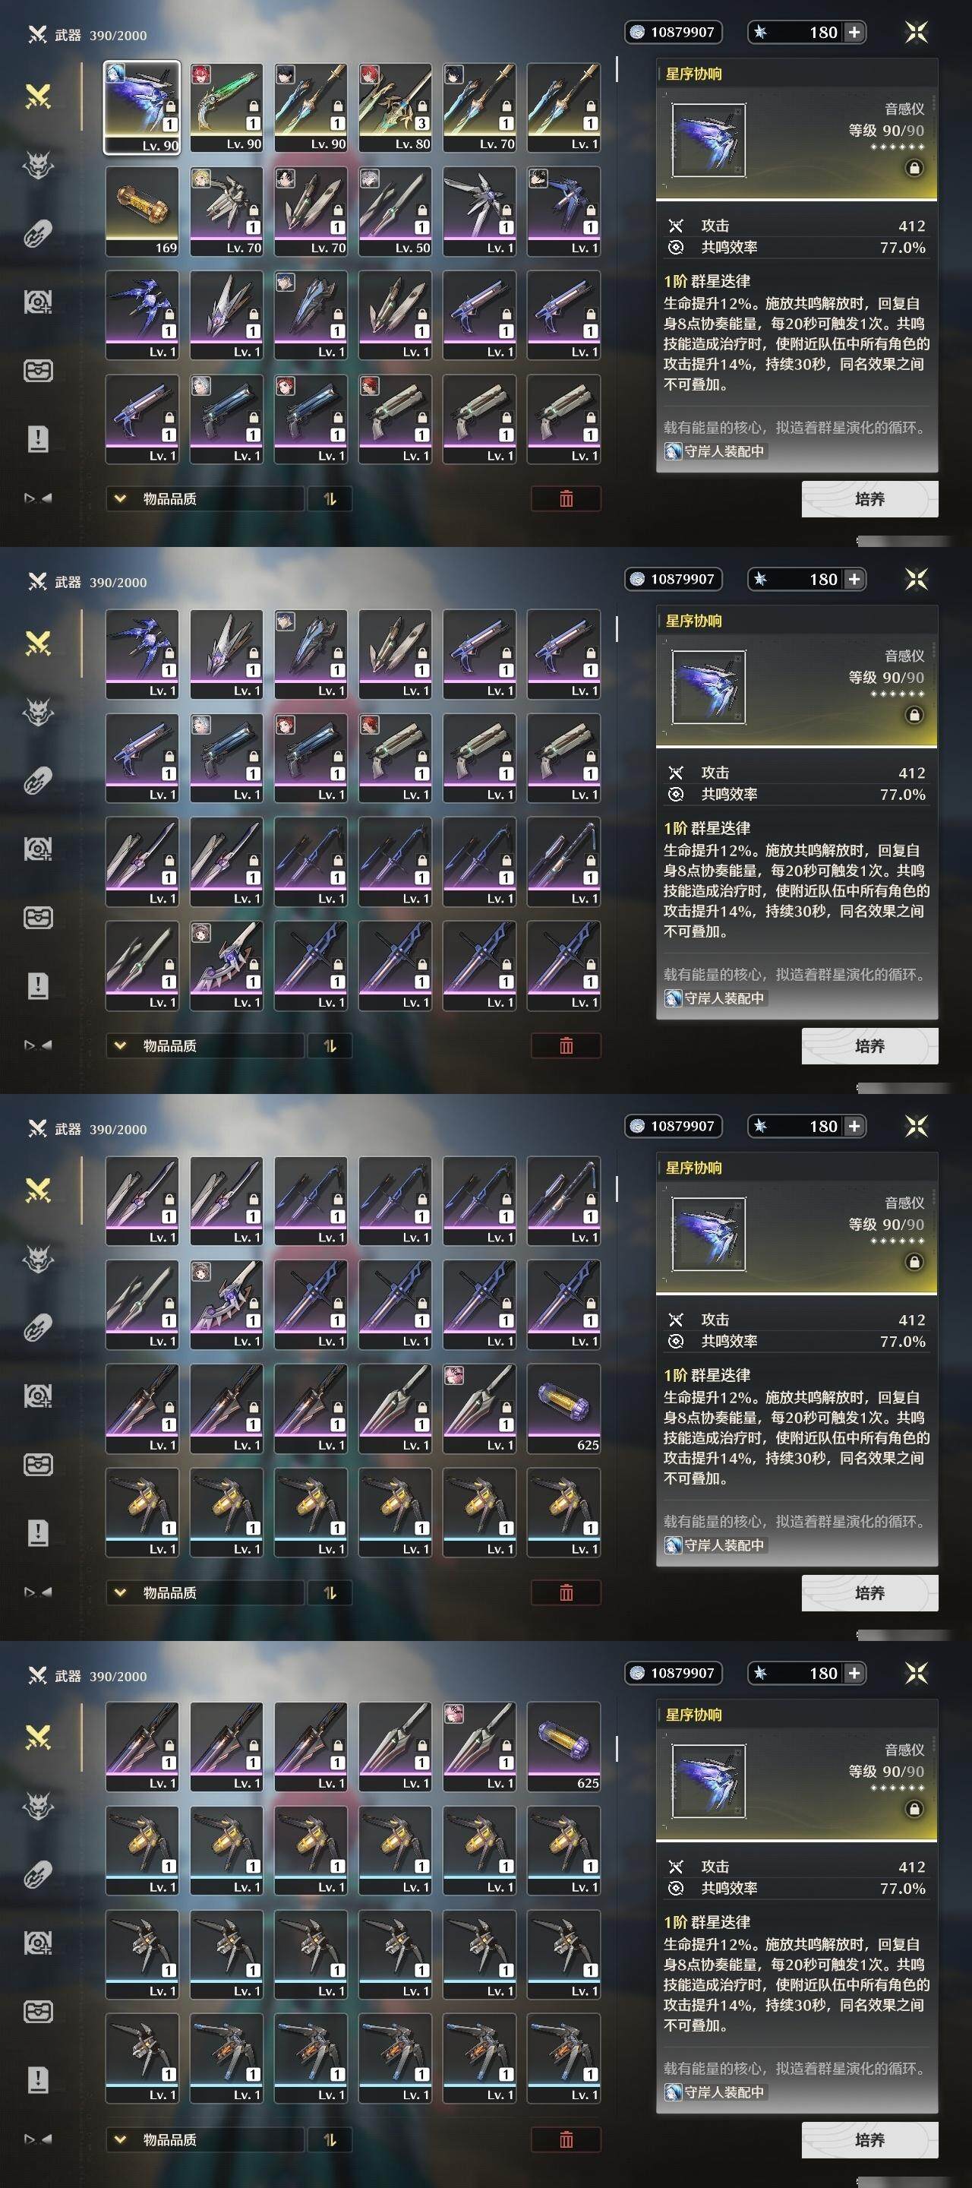Open the echoes mask tab in topmost sidebar

pos(38,165)
